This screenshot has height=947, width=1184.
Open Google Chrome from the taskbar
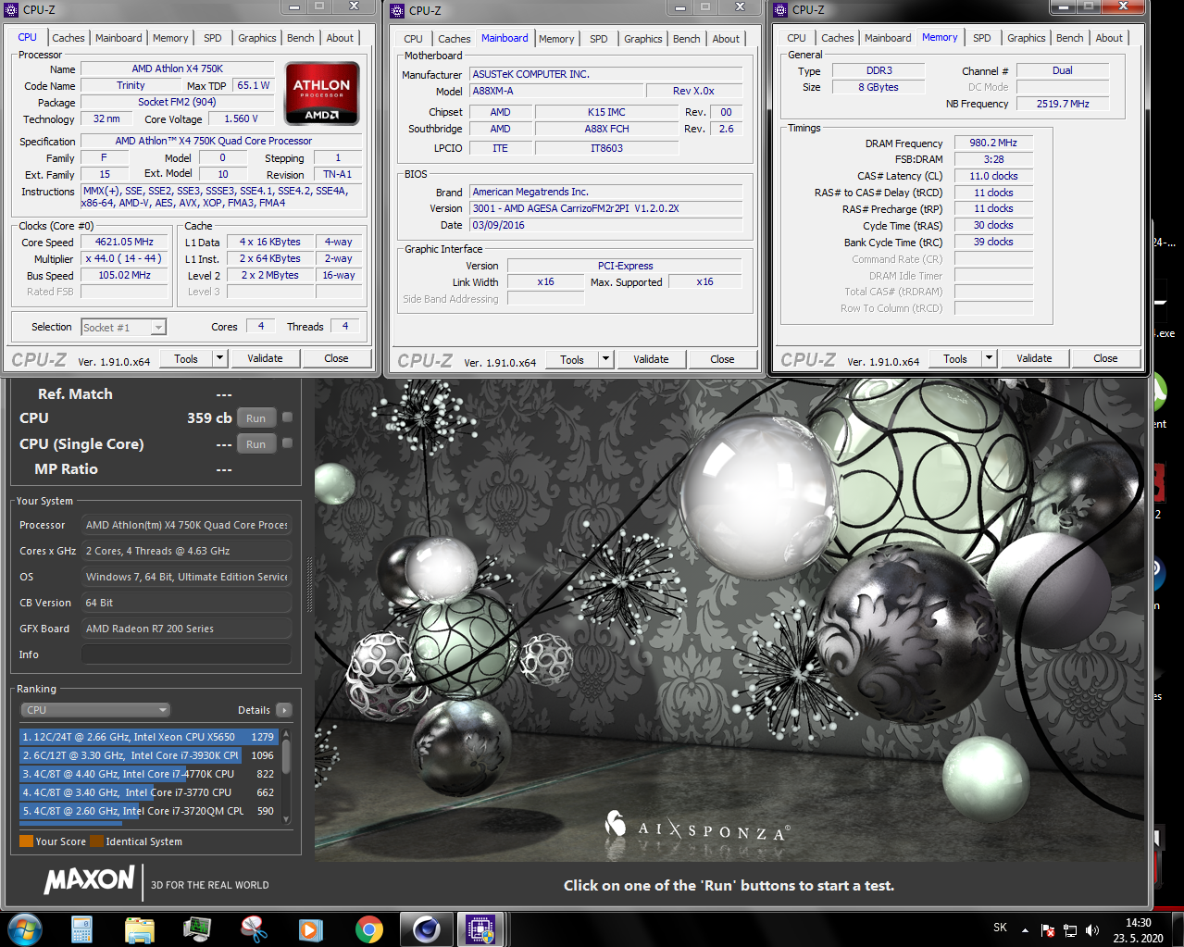[x=369, y=928]
